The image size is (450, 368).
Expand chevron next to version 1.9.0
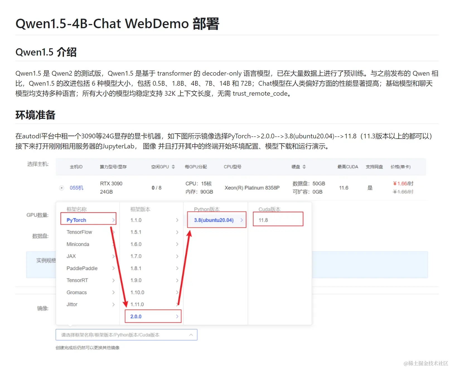click(177, 280)
